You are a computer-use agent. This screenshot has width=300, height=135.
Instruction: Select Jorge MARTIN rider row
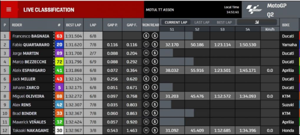tap(150, 53)
